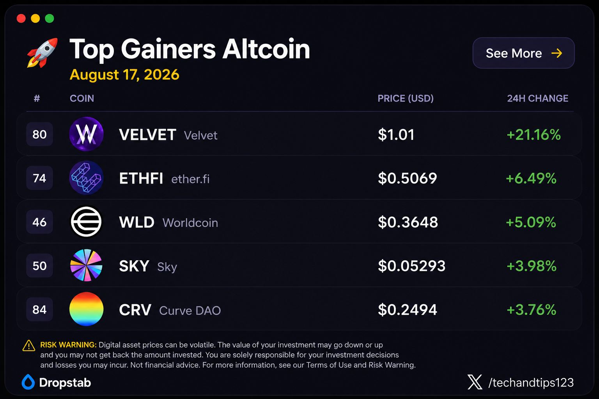Click the Dropstab water drop logo

tap(28, 382)
